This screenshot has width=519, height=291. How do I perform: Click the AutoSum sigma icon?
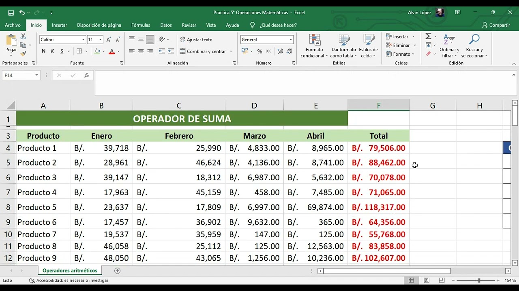click(428, 36)
